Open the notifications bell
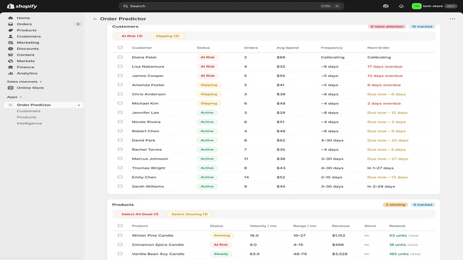 pos(401,6)
